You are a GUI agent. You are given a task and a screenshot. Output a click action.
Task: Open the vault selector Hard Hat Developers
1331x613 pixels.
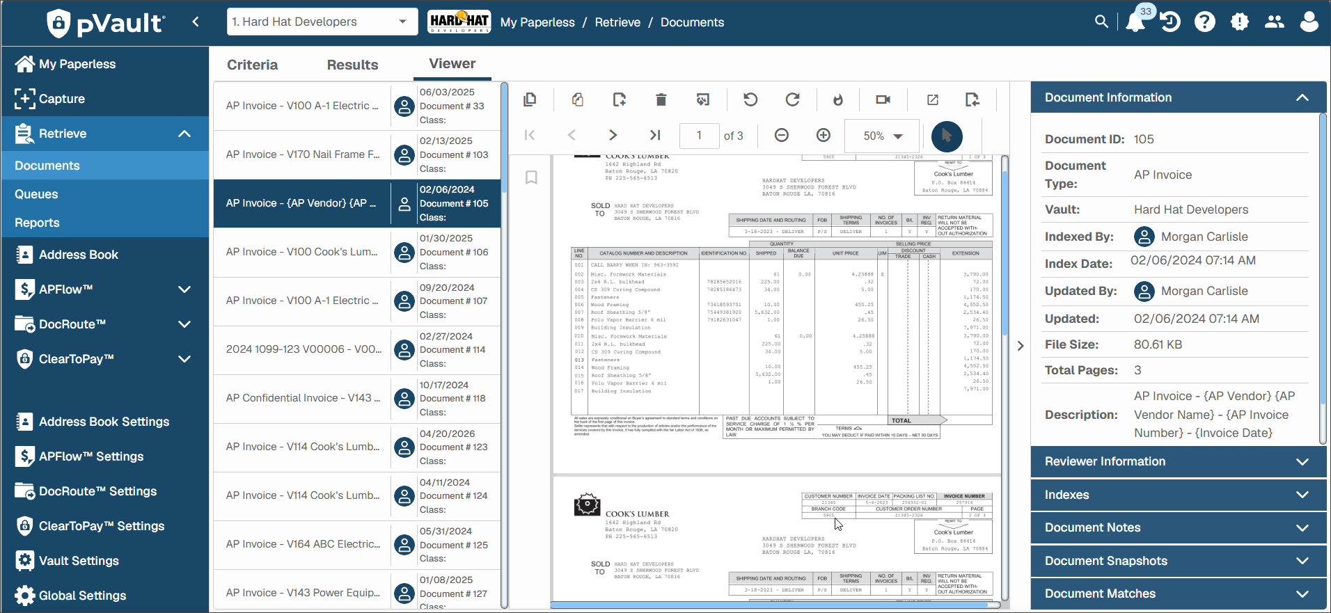click(x=322, y=22)
